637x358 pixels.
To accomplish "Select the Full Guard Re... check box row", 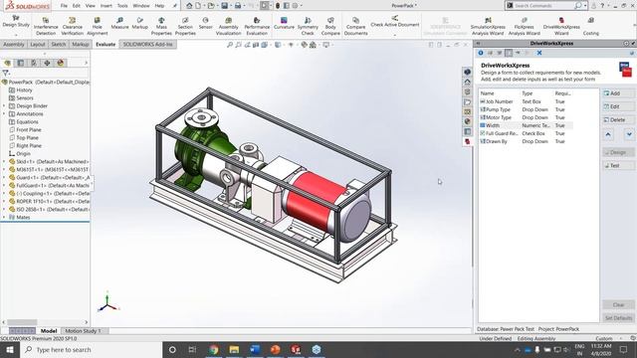I will [526, 133].
